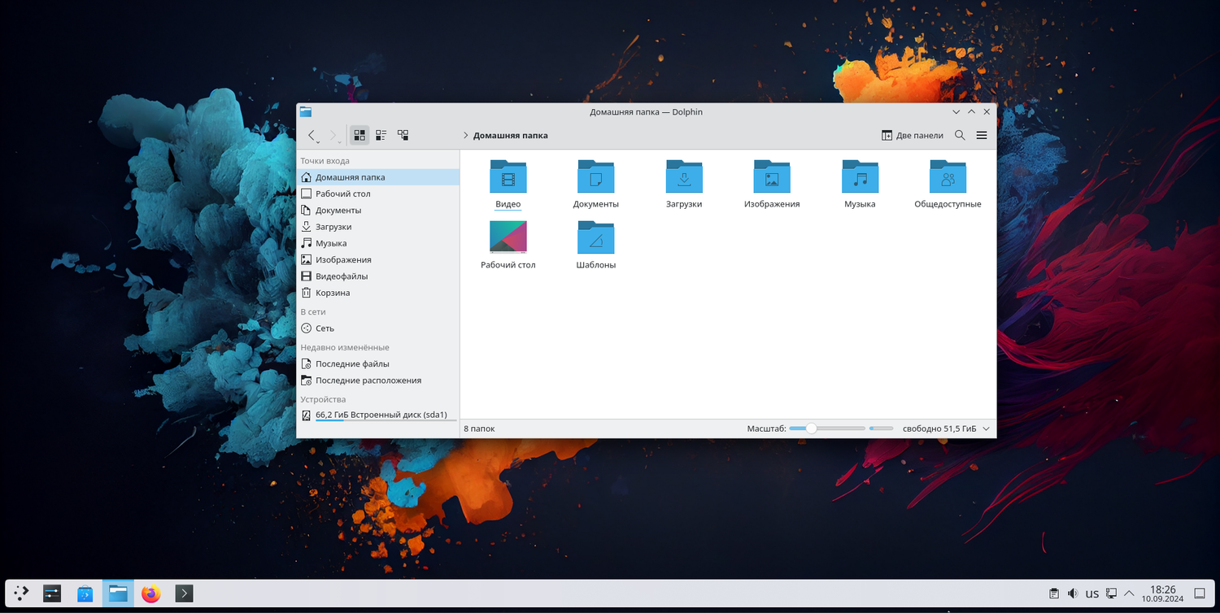This screenshot has width=1220, height=613.
Task: Open the network tray icon
Action: pos(1111,593)
